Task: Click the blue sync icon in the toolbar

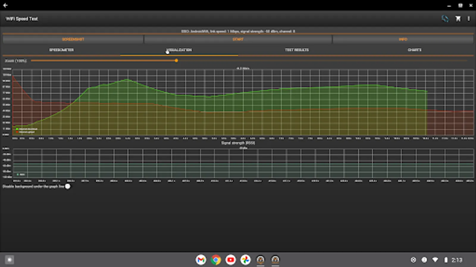Action: (445, 19)
